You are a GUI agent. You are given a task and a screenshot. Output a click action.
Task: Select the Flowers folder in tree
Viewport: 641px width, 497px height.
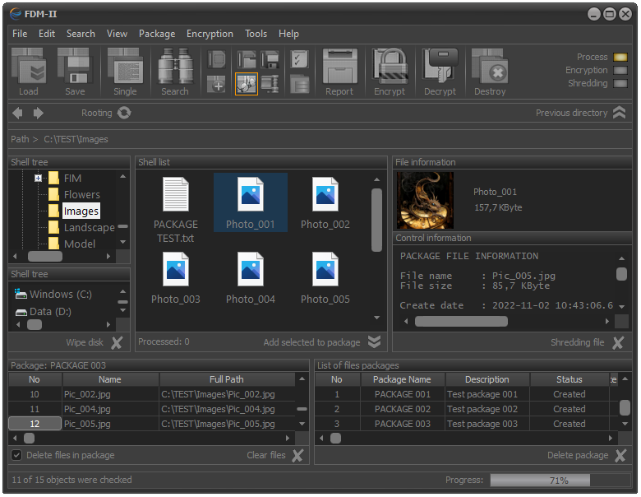81,195
